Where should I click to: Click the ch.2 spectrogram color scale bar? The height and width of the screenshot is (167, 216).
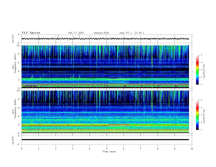[197, 115]
